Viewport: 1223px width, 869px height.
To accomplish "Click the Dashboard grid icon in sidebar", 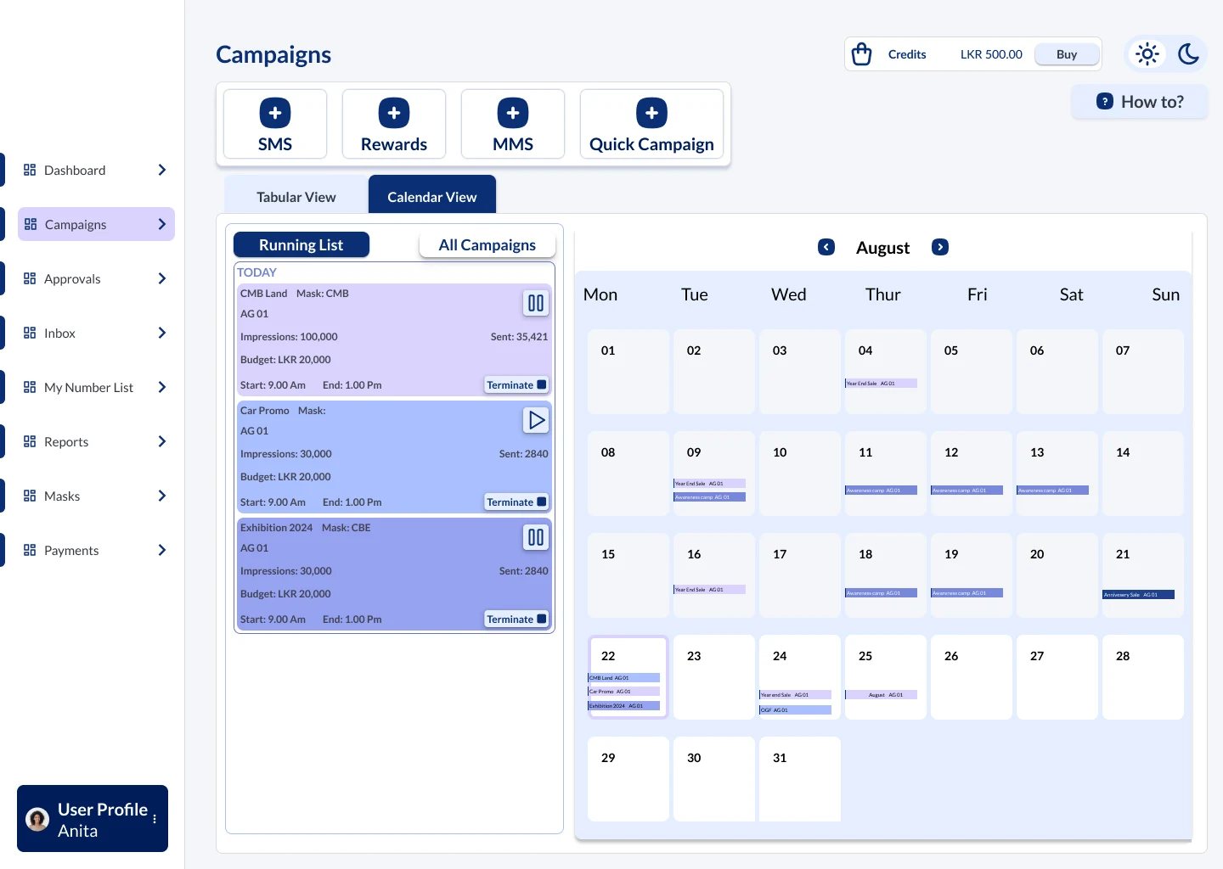I will click(30, 170).
